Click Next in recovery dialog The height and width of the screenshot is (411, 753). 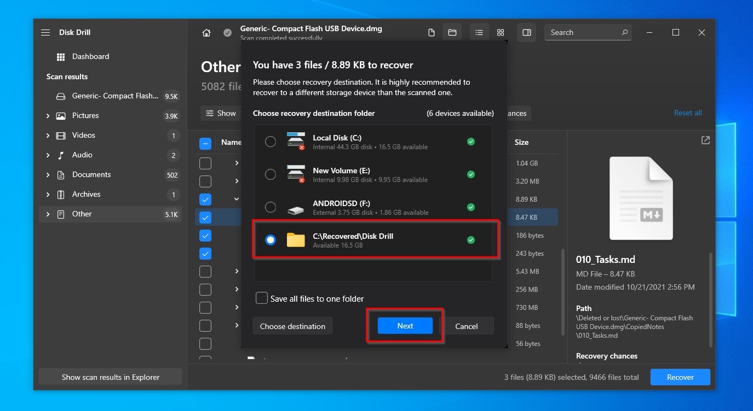pyautogui.click(x=405, y=326)
